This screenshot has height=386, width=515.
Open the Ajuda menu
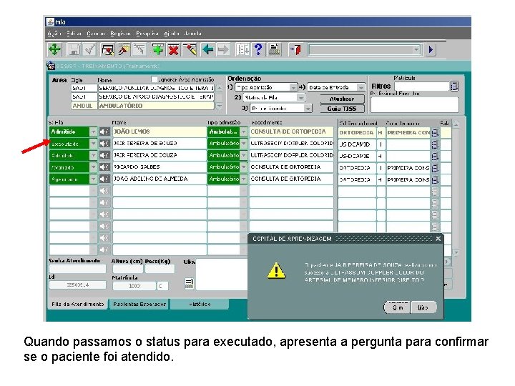tap(172, 34)
